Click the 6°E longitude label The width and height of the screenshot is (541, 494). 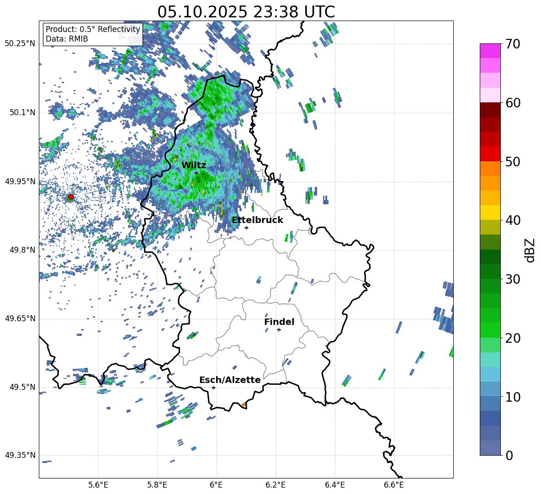[216, 485]
